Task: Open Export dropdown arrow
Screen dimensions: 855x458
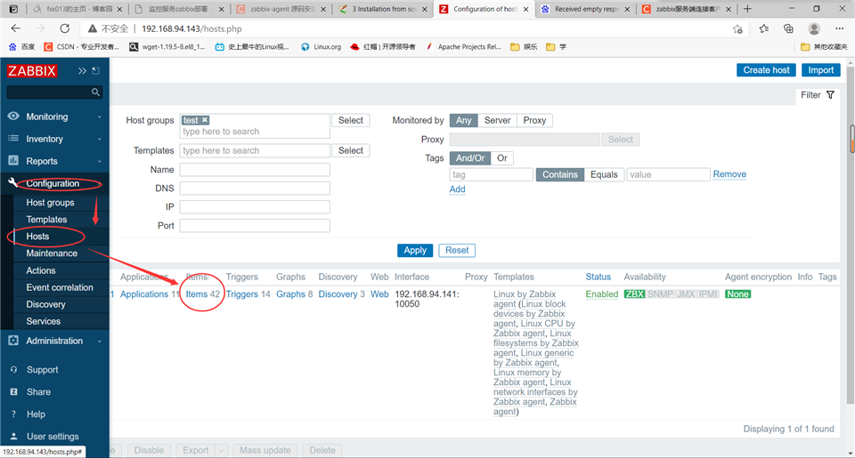Action: (x=221, y=450)
